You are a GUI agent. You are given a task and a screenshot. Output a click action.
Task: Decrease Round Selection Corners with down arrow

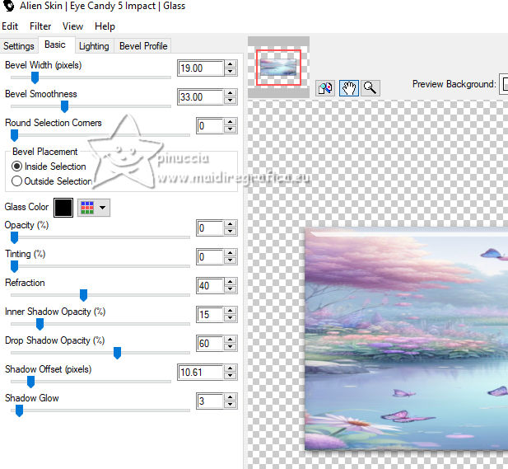click(x=230, y=129)
